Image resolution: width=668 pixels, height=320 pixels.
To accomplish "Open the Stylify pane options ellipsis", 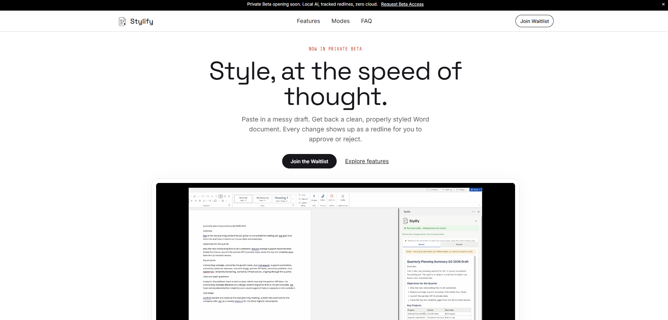I will tap(474, 212).
